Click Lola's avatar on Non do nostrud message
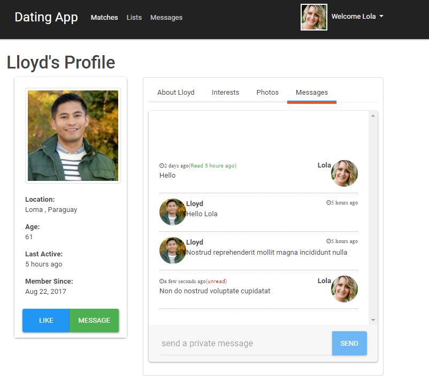The image size is (429, 388). coord(344,289)
